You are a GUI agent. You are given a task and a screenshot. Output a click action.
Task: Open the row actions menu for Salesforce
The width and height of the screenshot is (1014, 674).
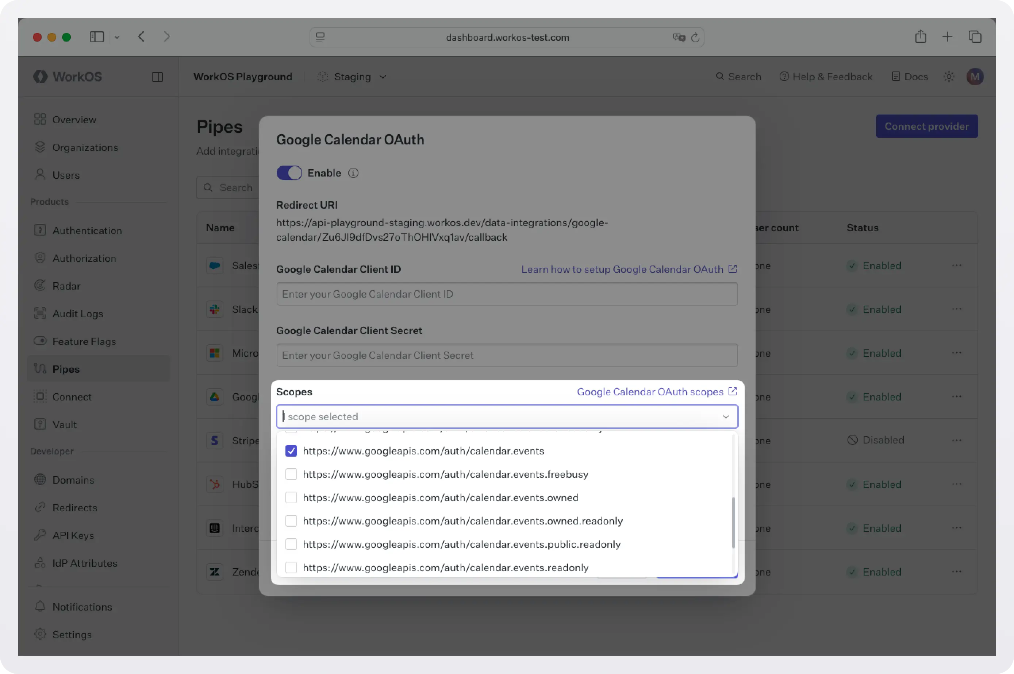pos(957,266)
